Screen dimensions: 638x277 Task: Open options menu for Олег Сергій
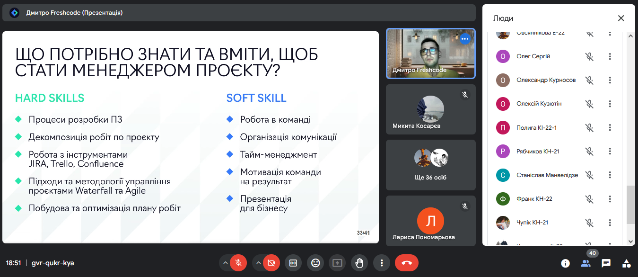click(x=610, y=56)
